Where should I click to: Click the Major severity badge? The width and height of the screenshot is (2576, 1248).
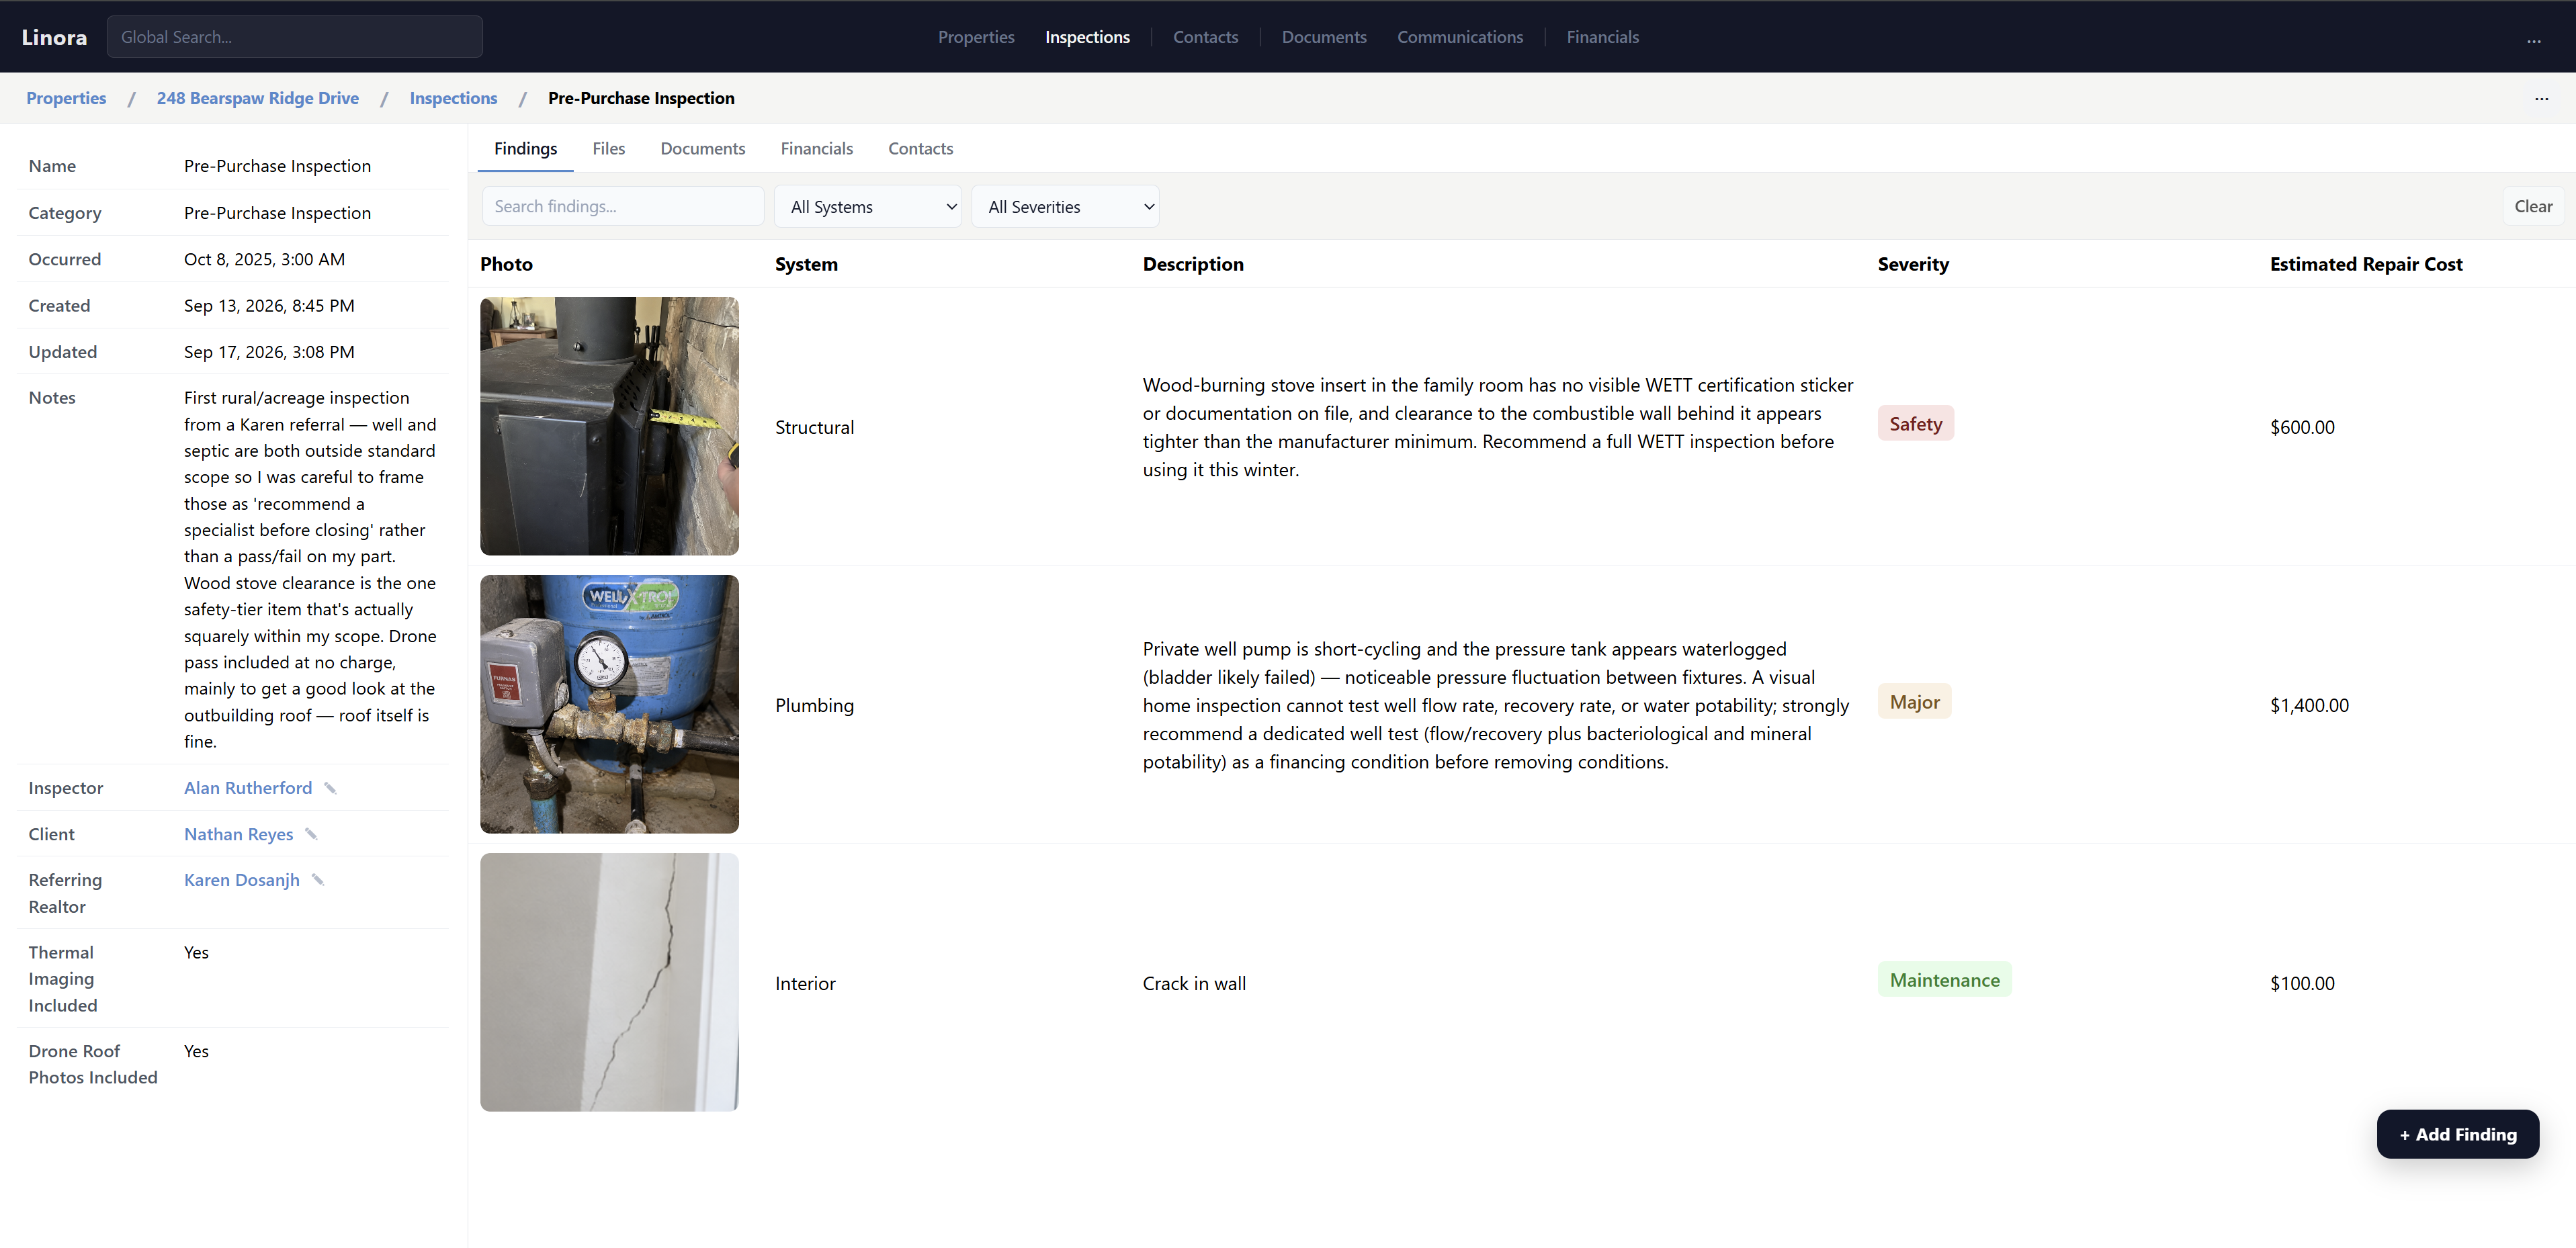tap(1914, 702)
